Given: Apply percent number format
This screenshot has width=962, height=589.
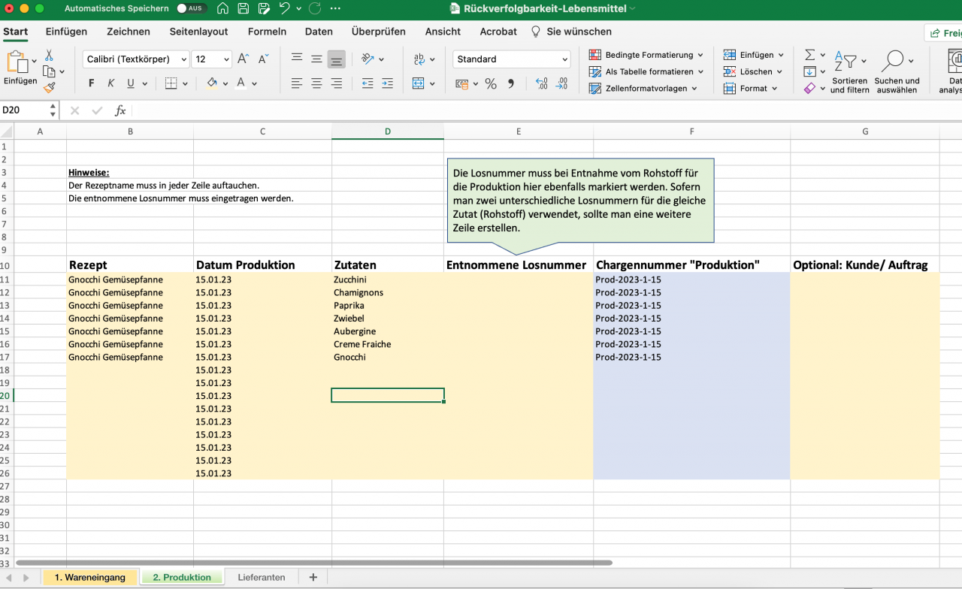Looking at the screenshot, I should point(491,83).
